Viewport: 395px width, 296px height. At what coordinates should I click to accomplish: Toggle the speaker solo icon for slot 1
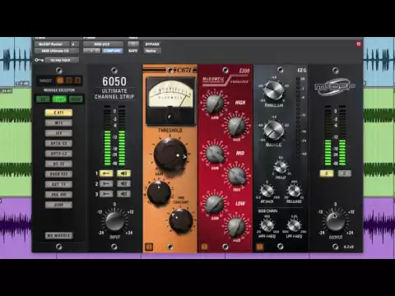pos(123,173)
